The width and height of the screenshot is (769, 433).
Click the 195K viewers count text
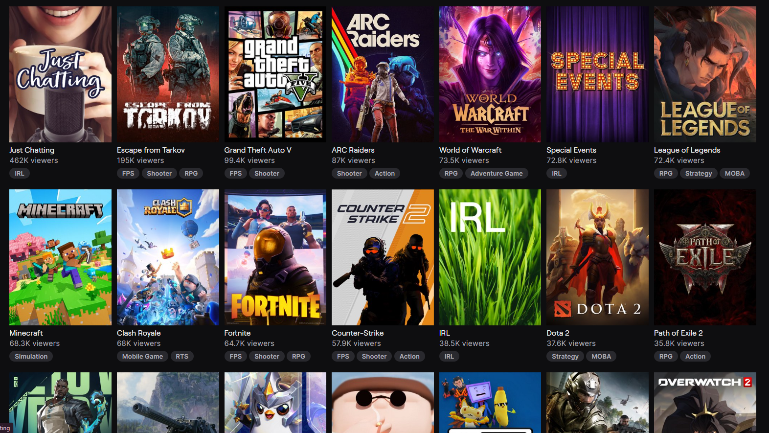coord(140,160)
